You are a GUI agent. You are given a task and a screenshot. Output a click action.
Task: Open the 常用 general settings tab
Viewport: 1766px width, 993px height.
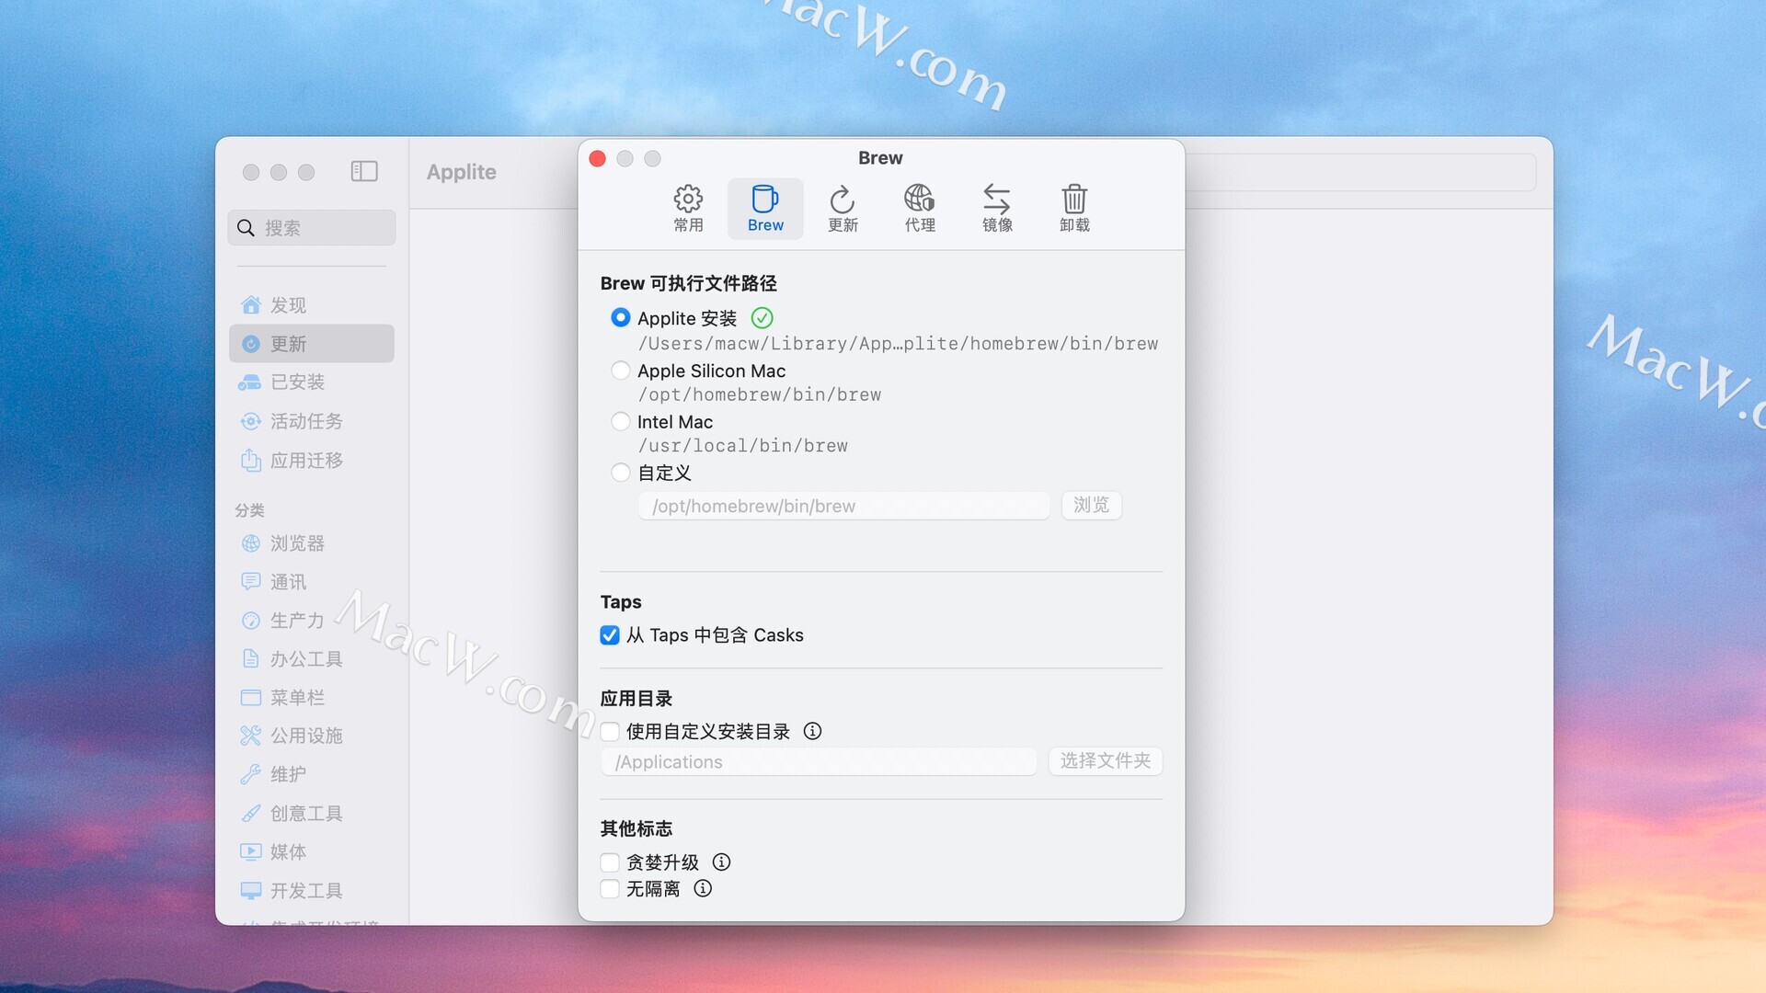687,208
